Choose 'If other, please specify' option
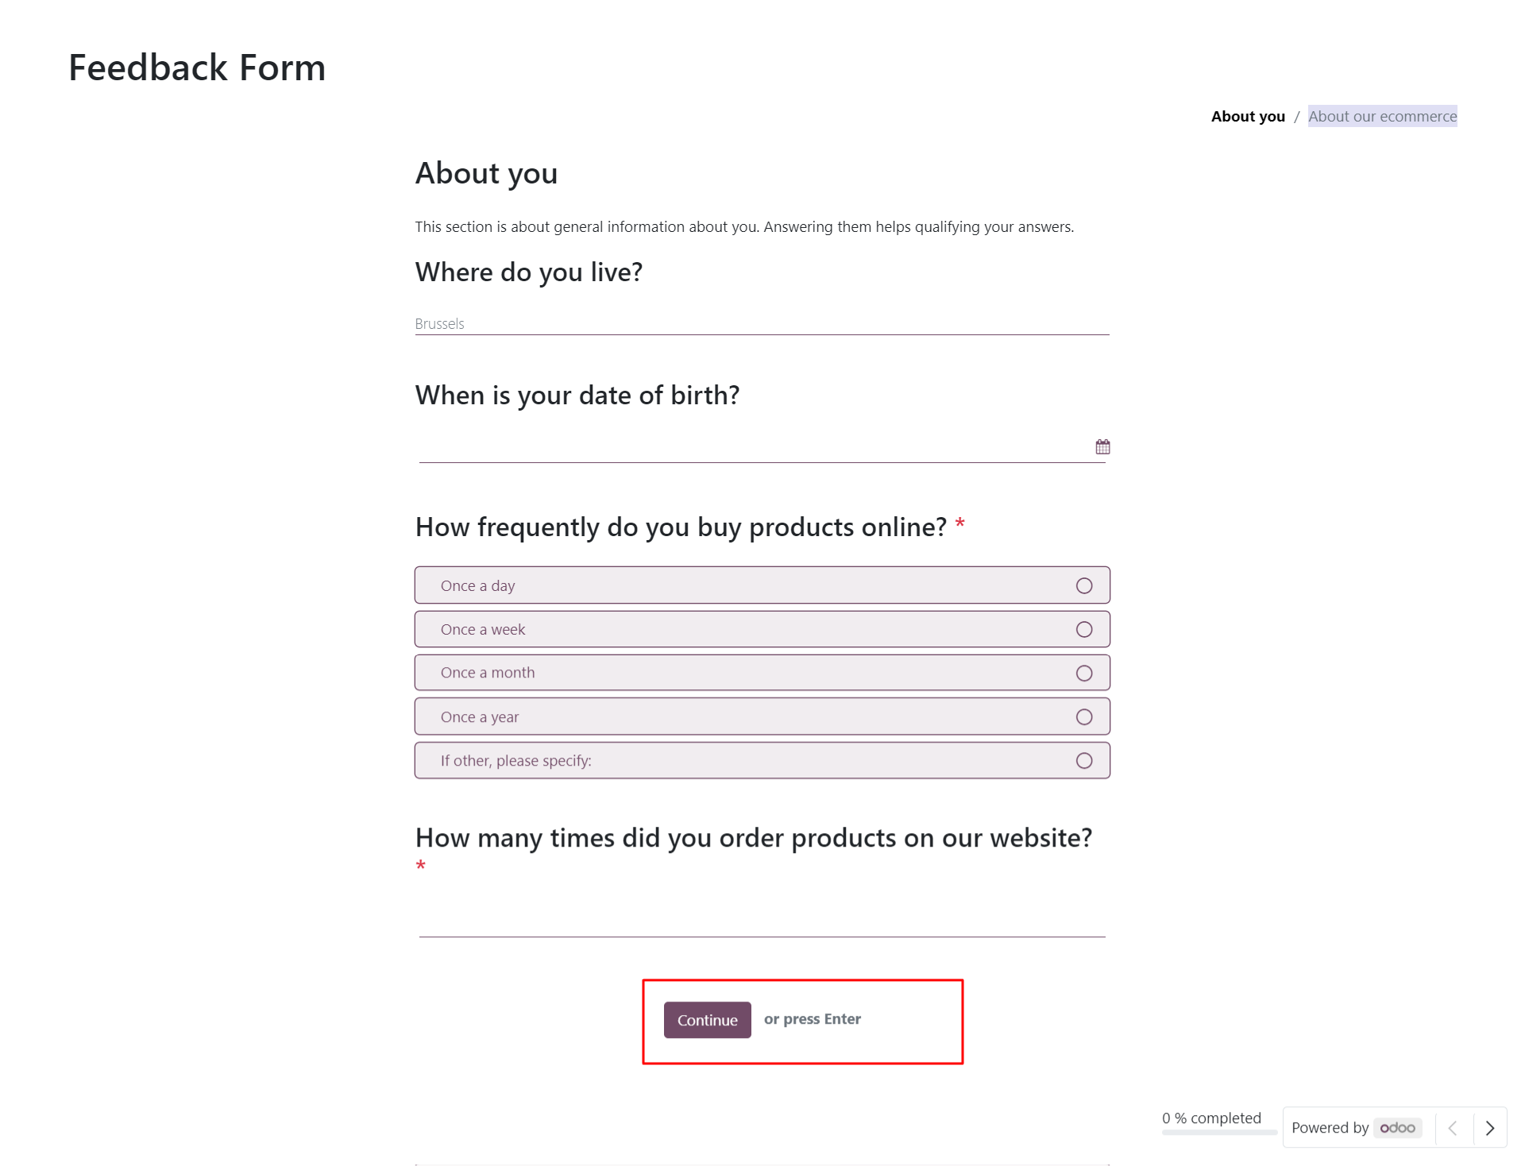This screenshot has width=1525, height=1166. (762, 760)
